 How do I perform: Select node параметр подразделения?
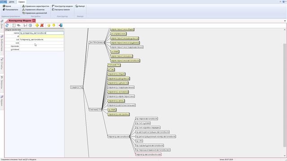click(x=121, y=87)
